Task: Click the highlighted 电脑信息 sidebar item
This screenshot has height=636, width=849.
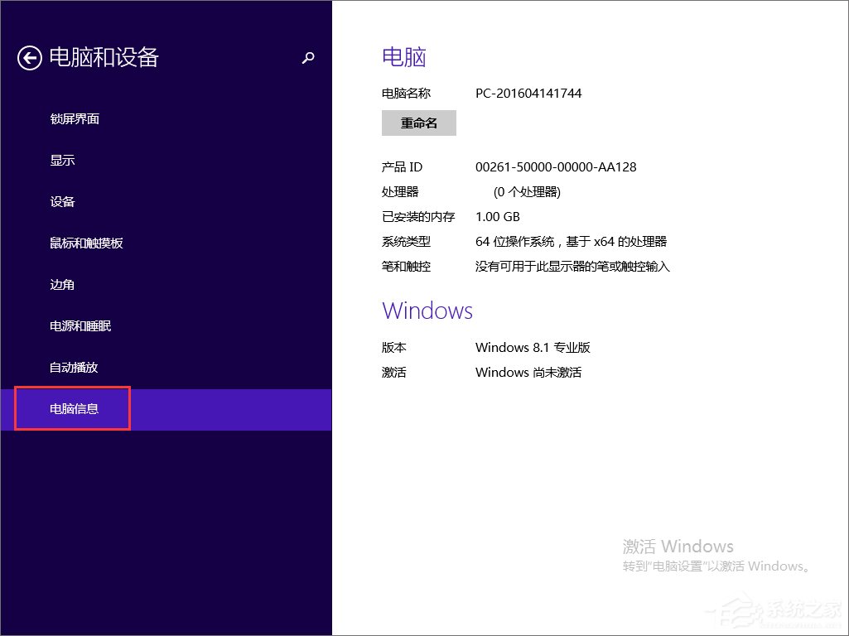Action: (72, 408)
